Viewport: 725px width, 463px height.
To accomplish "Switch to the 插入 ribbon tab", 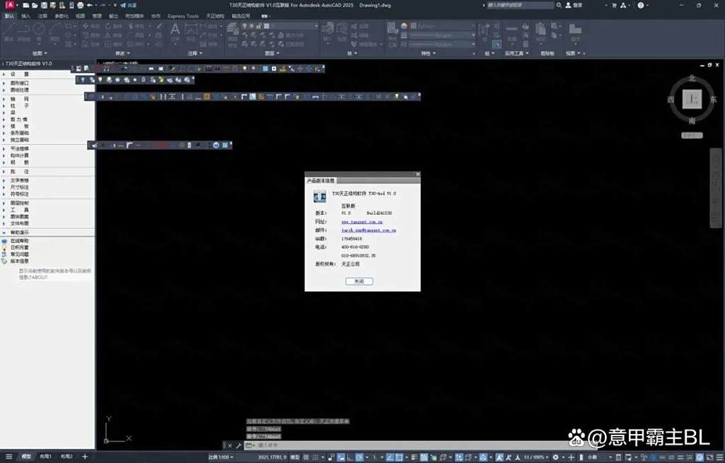I will point(26,16).
